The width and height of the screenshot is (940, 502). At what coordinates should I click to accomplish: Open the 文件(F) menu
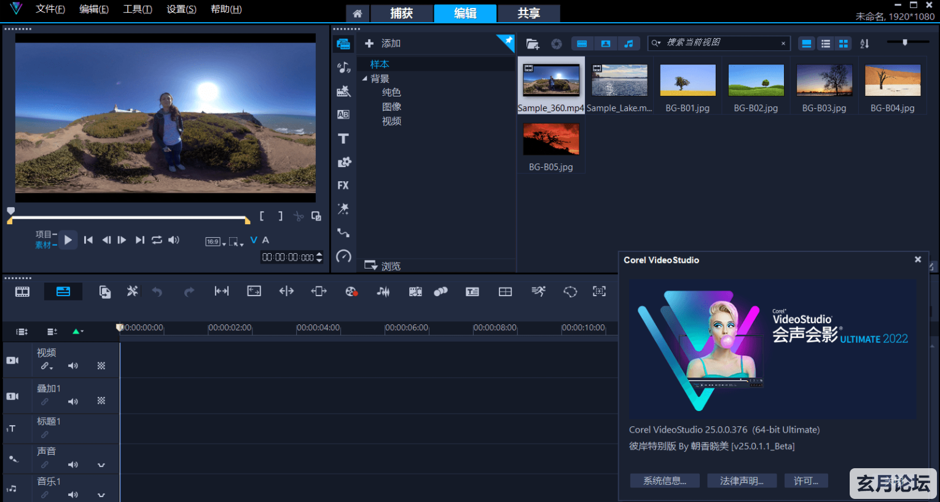tap(50, 9)
